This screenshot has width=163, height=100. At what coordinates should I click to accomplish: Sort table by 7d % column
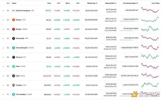click(x=78, y=3)
